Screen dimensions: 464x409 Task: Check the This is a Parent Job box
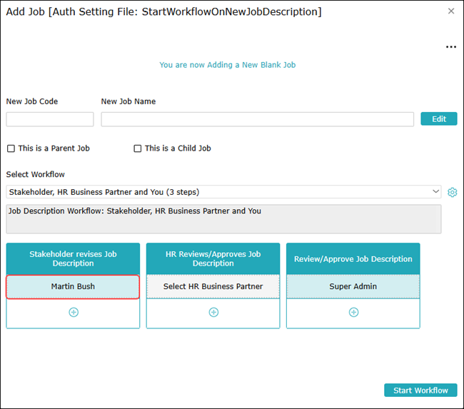pos(11,148)
